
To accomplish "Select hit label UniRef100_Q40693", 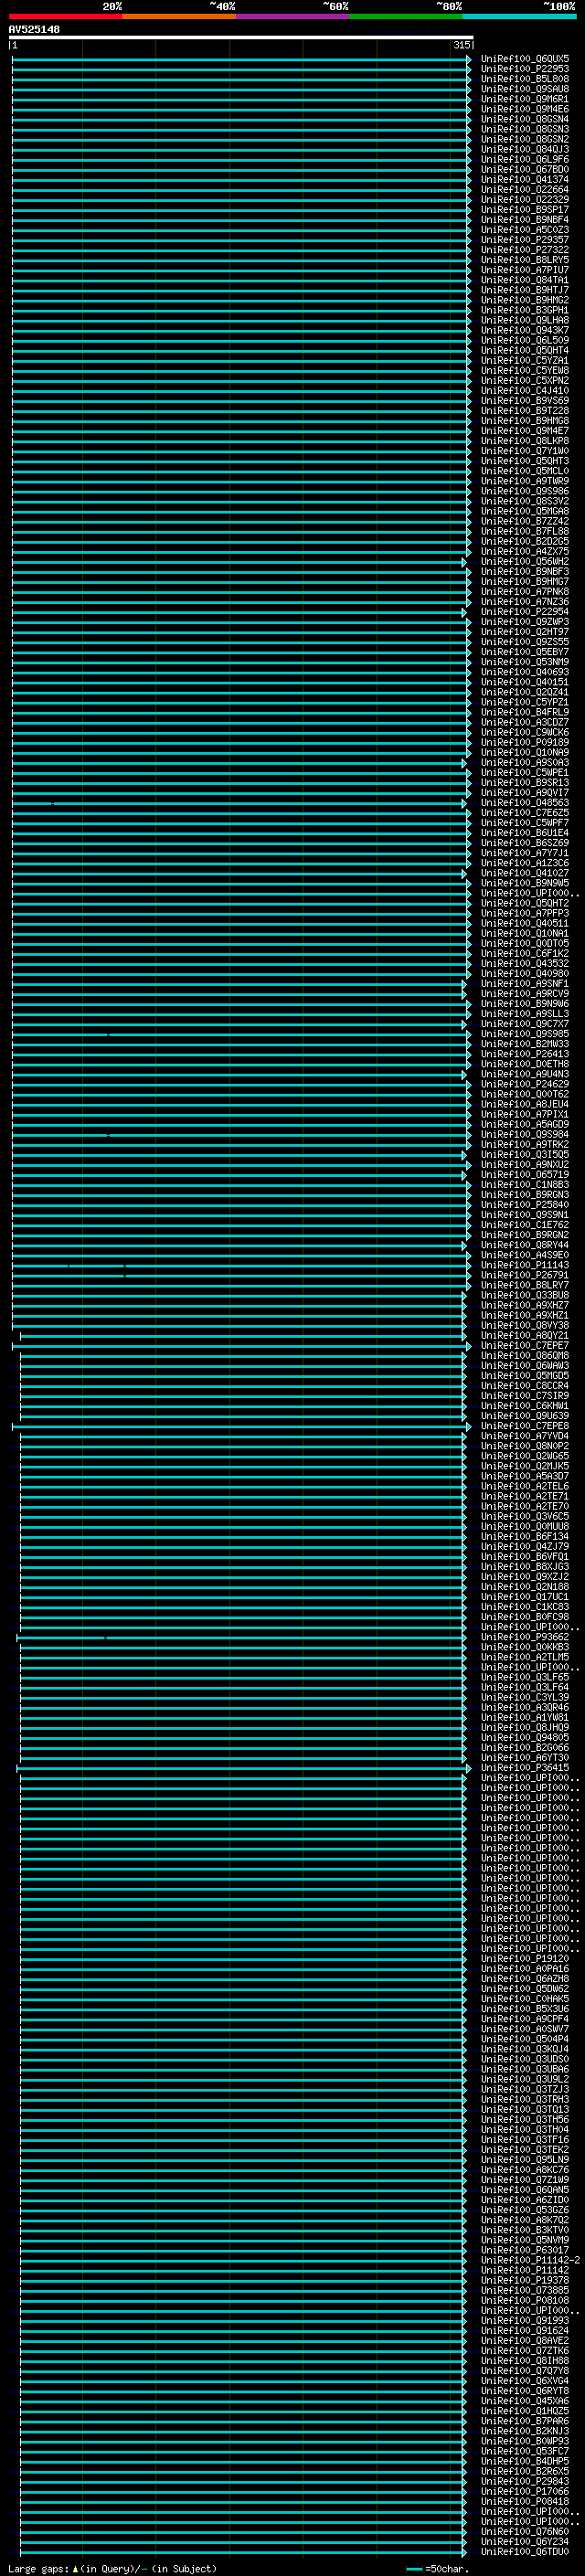I will click(525, 672).
